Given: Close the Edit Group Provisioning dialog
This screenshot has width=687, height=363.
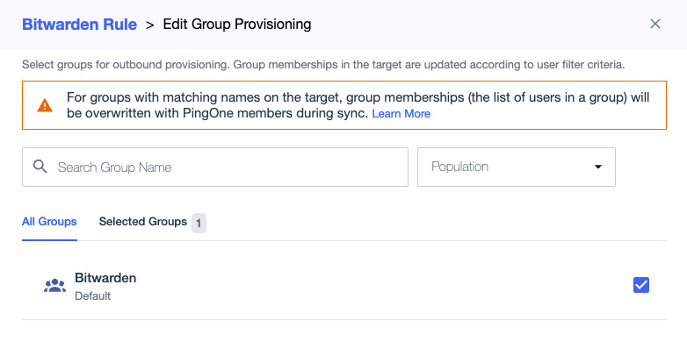Looking at the screenshot, I should pyautogui.click(x=655, y=24).
